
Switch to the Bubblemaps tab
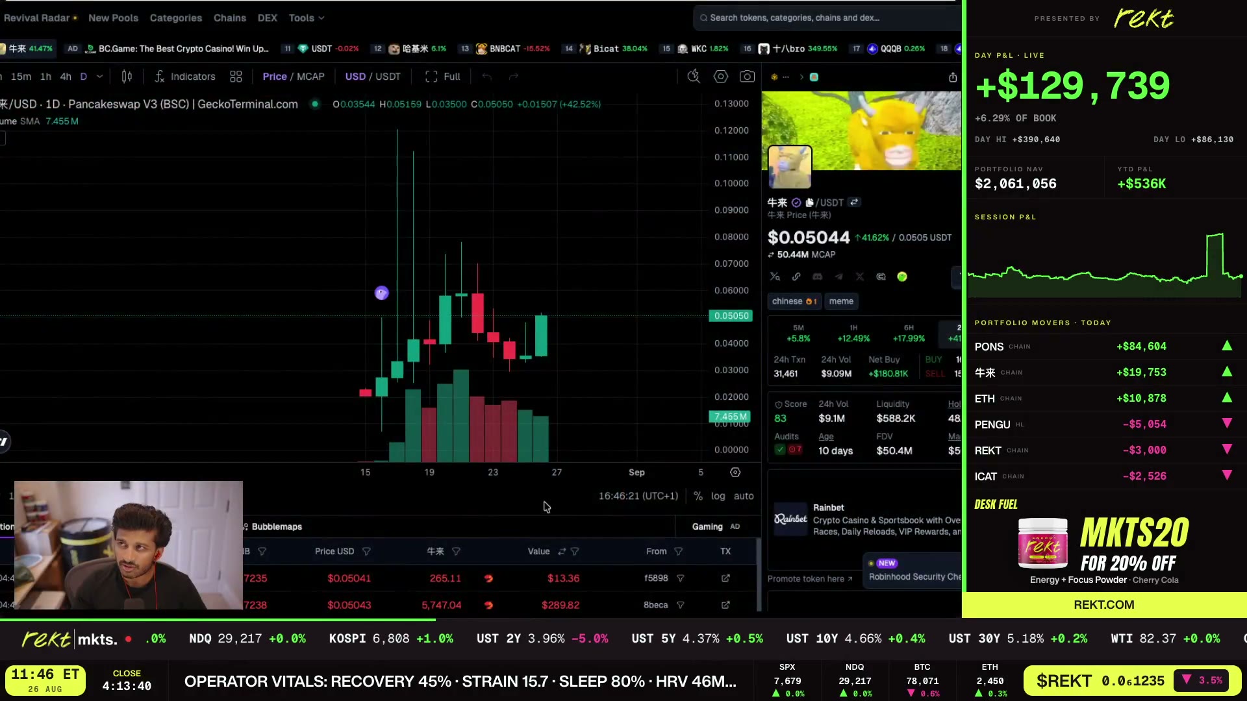click(271, 527)
